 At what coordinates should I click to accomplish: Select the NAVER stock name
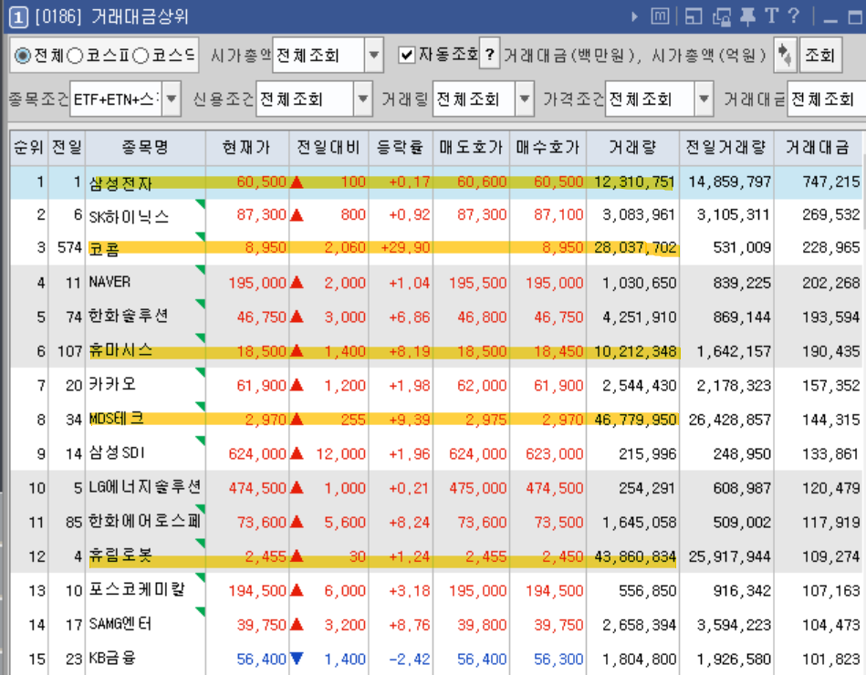tap(110, 283)
